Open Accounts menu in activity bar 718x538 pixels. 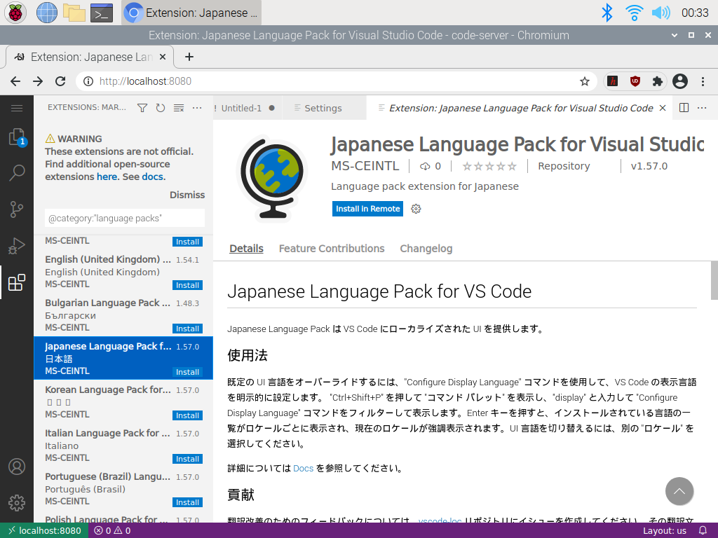pos(17,467)
